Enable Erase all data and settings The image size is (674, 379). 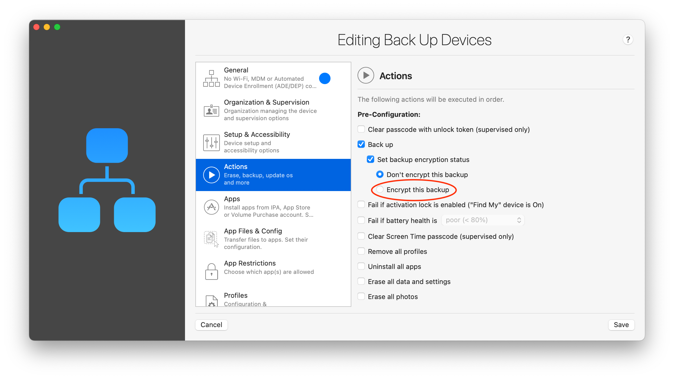coord(361,281)
